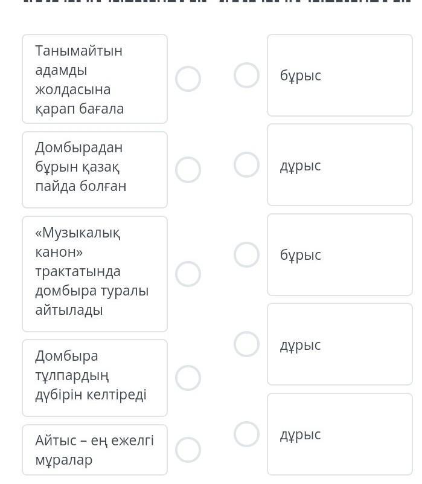Screen dimensions: 422x484
Task: Select radio of the first «дұрыс» answer
Action: click(x=246, y=164)
